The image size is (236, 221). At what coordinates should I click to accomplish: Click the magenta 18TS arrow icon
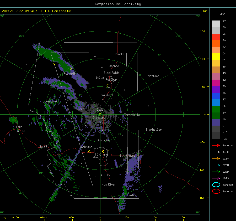point(216,178)
